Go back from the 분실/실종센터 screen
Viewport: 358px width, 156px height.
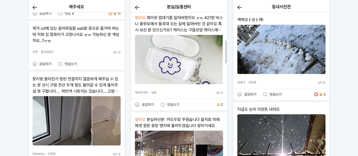(137, 7)
